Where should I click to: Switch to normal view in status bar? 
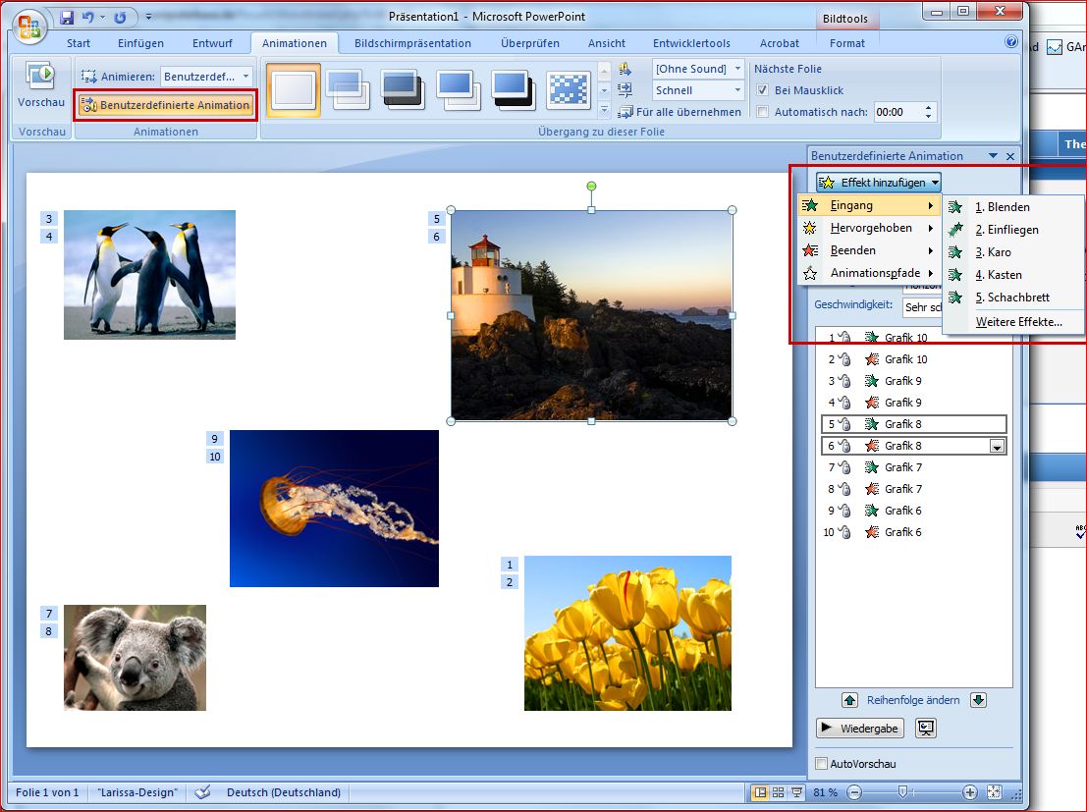[760, 792]
